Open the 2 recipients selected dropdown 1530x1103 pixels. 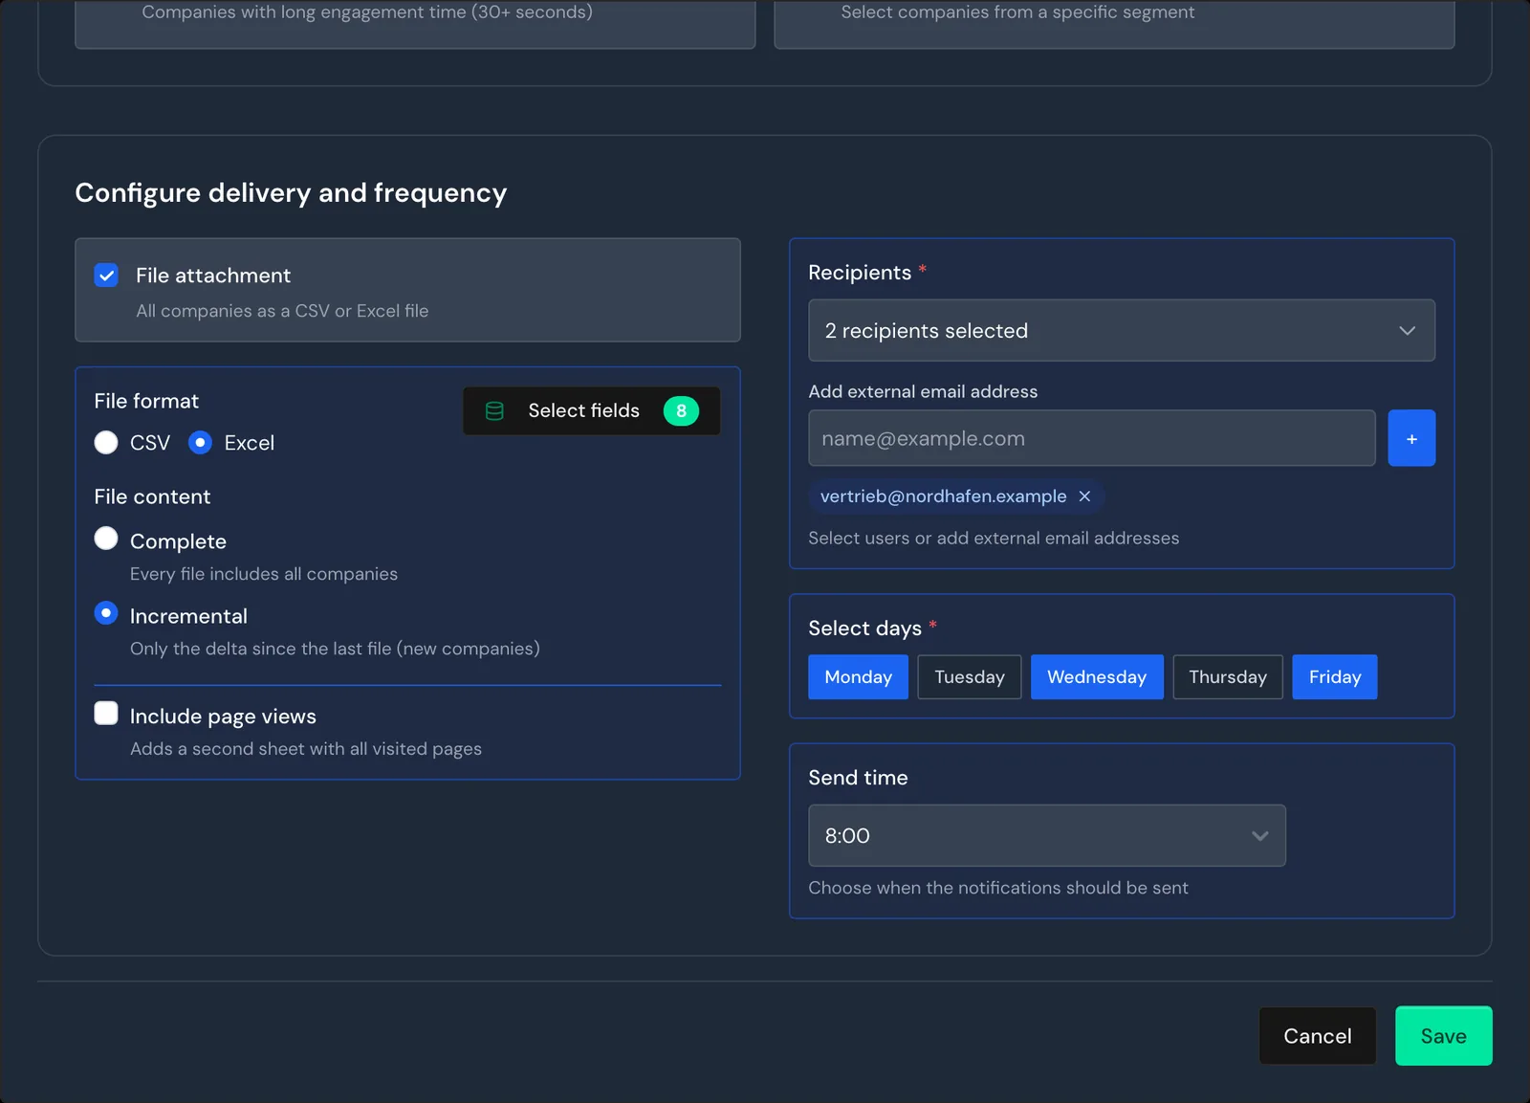point(1122,330)
